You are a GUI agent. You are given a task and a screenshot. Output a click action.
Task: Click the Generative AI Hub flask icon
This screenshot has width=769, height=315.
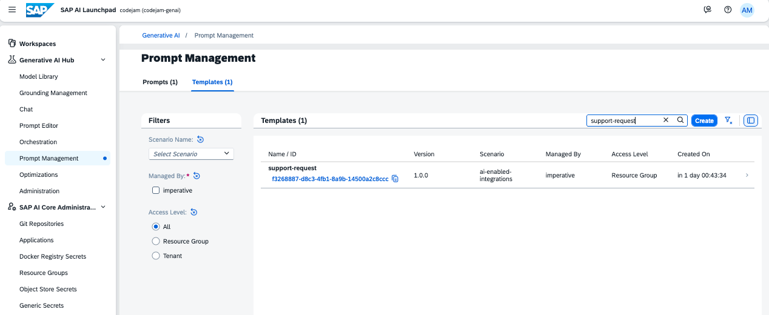point(12,60)
